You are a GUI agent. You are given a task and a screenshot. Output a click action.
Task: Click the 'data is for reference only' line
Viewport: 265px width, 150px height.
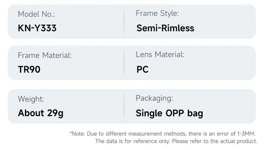[176, 141]
